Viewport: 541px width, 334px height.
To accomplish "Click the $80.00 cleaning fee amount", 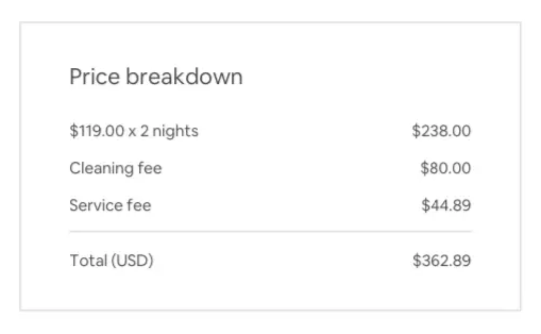I will pos(445,168).
